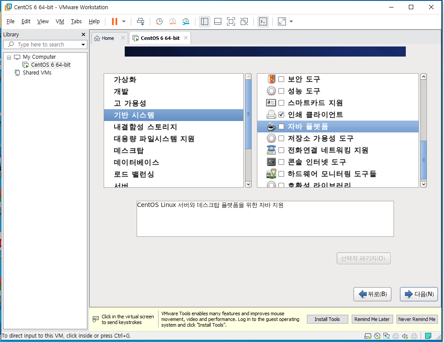The width and height of the screenshot is (444, 342).
Task: Click the 선택적 패키지(O) button
Action: (x=364, y=259)
